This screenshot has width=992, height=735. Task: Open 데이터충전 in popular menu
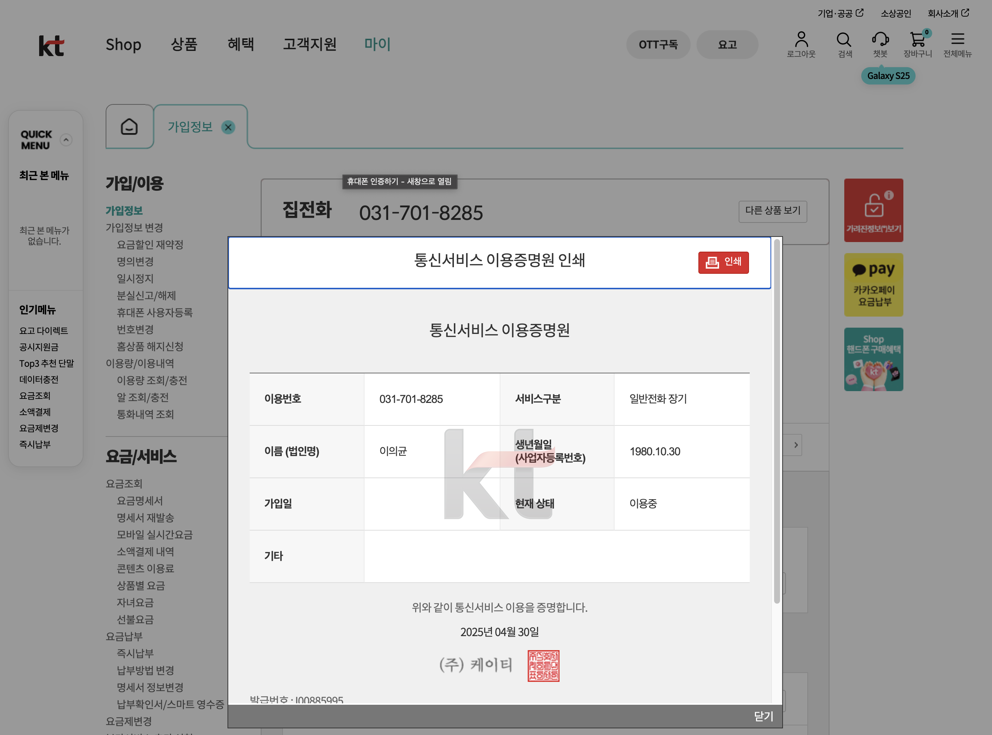tap(39, 380)
